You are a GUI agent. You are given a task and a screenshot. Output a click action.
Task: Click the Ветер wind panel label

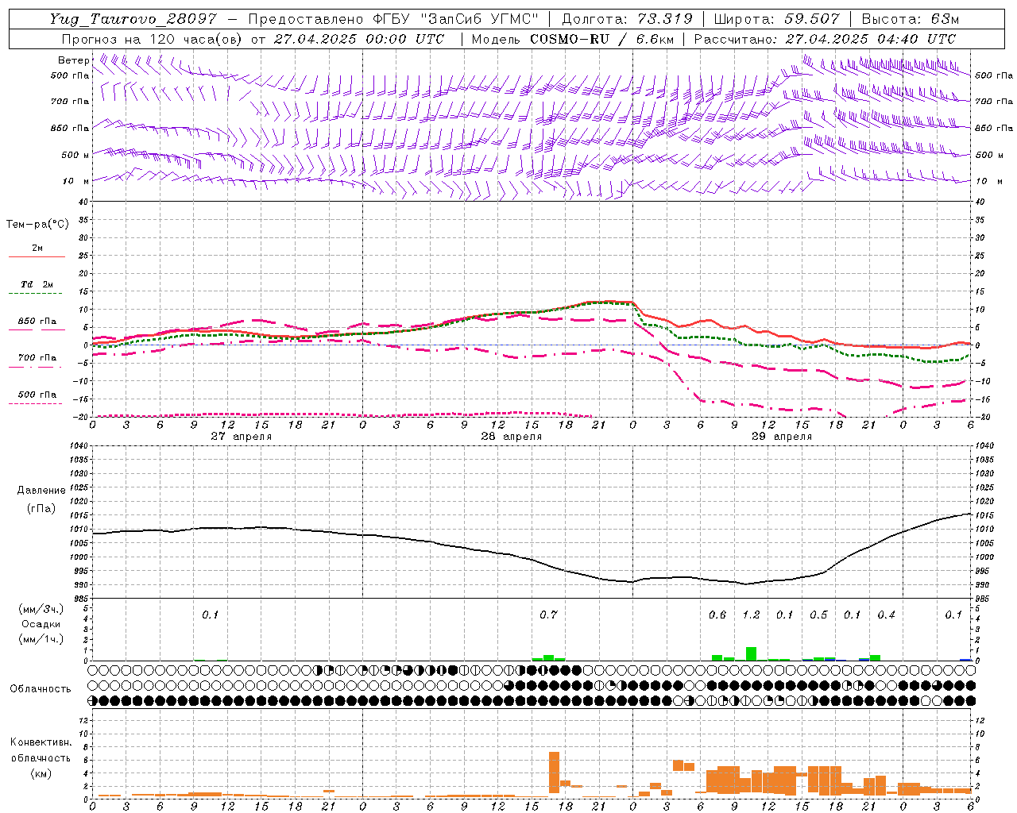(73, 60)
